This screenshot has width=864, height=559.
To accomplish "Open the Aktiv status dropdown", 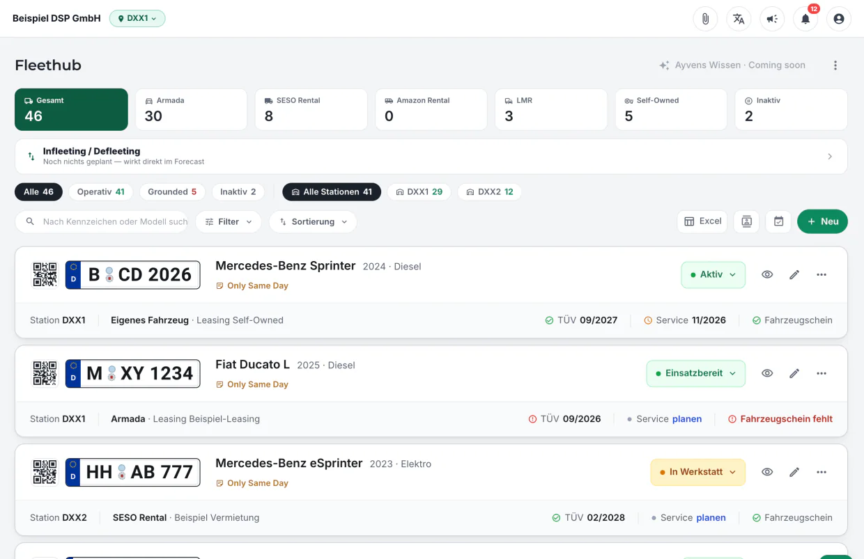I will [x=713, y=274].
